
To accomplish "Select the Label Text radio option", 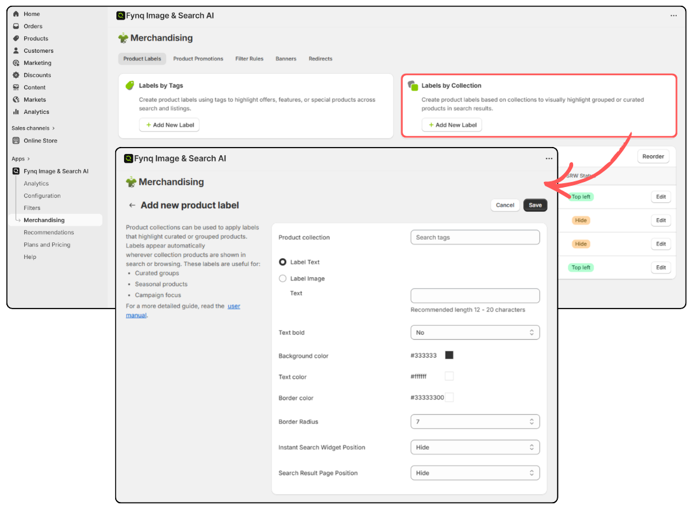I will tap(283, 262).
